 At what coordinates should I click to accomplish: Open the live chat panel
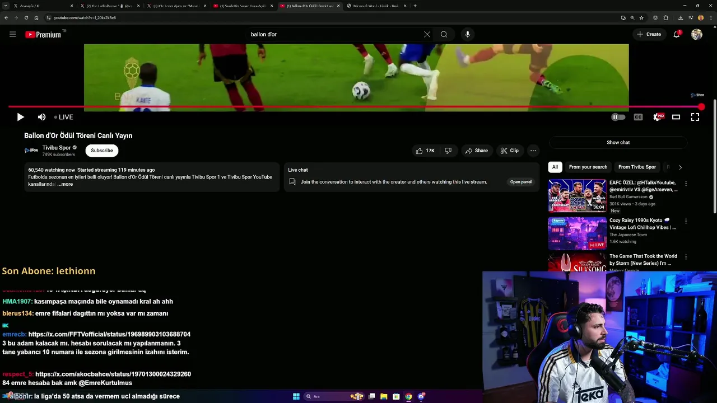[x=520, y=182]
